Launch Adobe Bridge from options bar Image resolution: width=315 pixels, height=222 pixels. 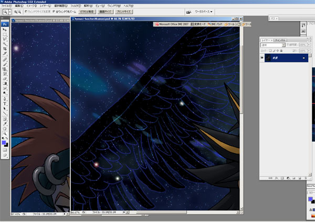click(x=188, y=12)
